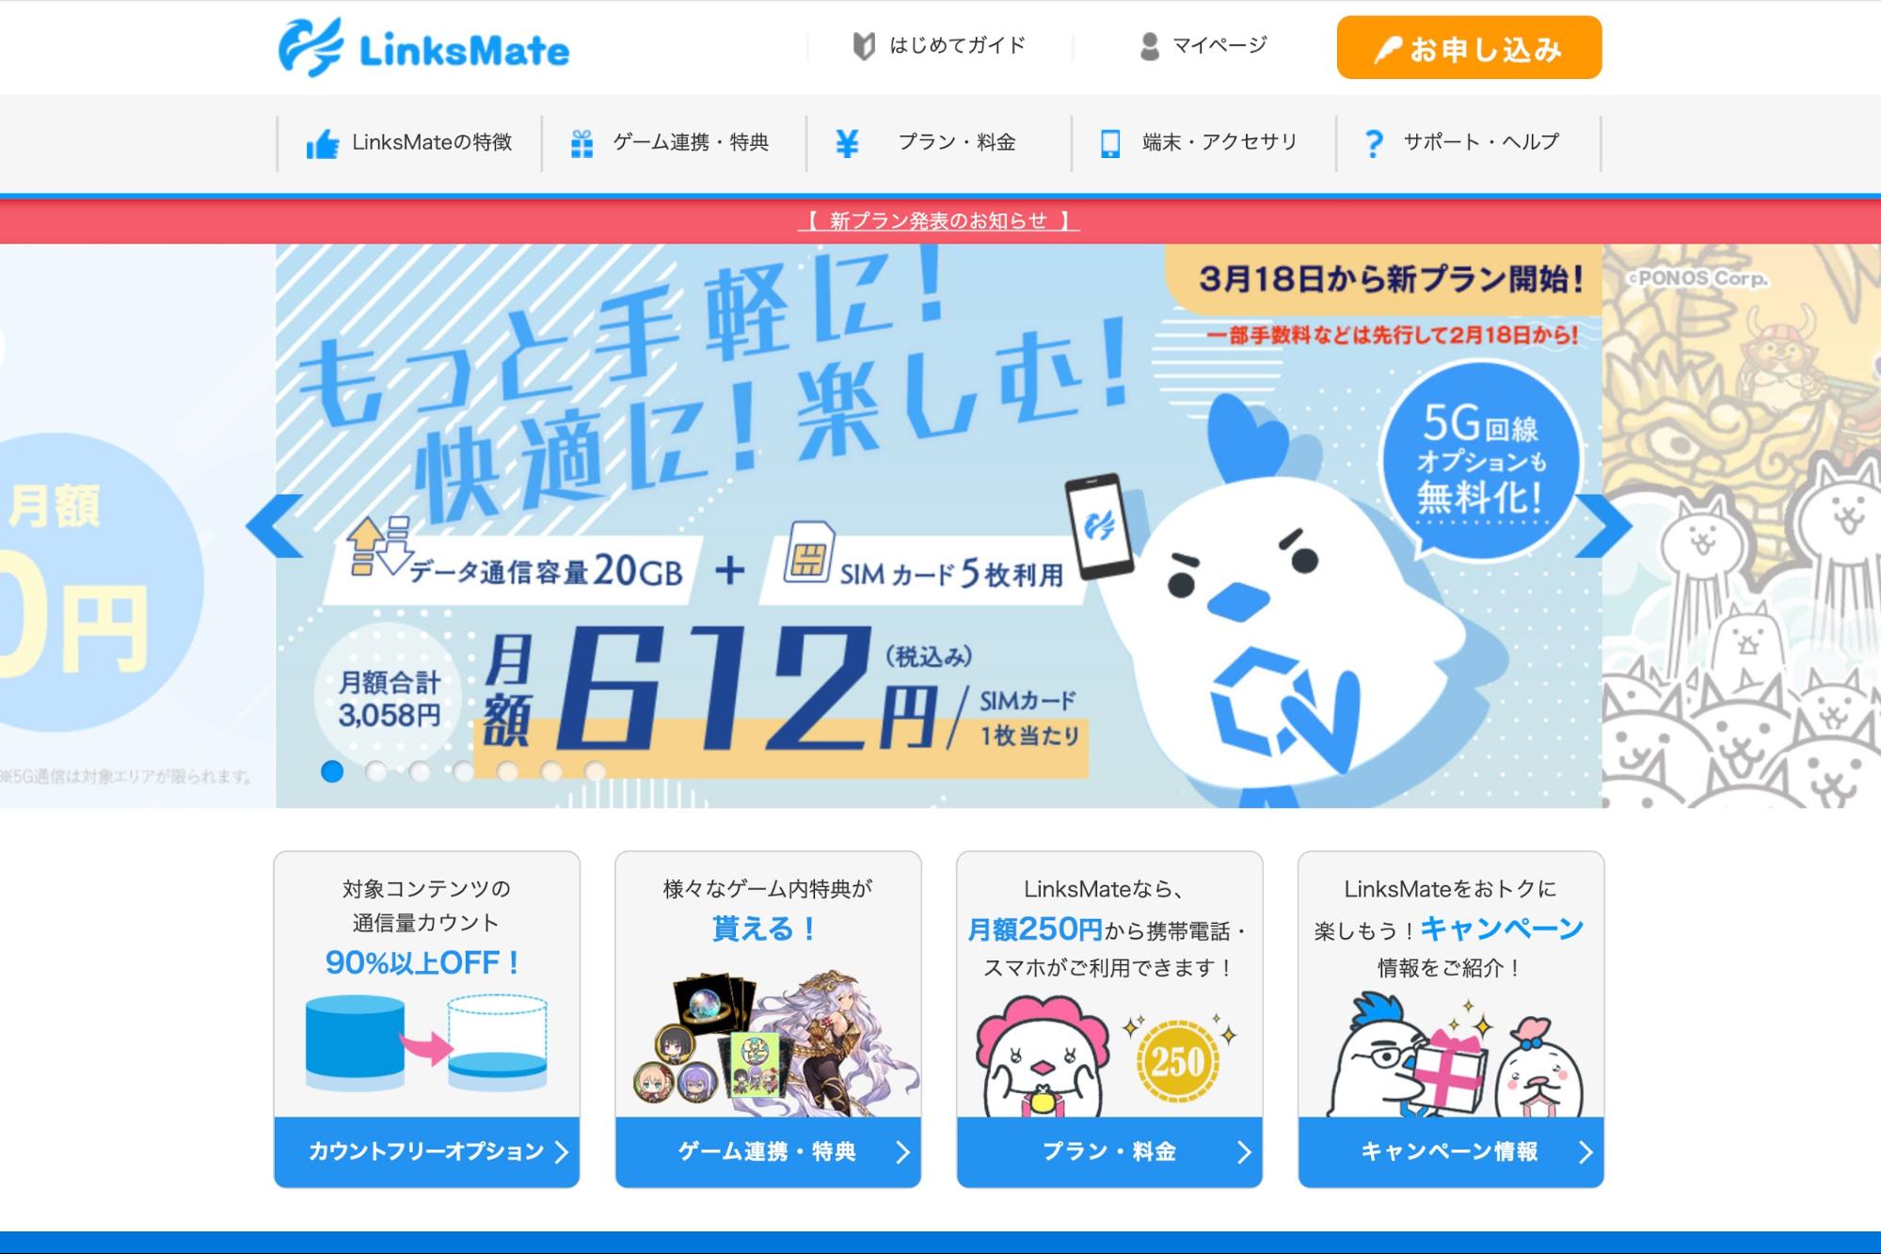This screenshot has width=1881, height=1254.
Task: Open the 新プラン発表のお知らせ link
Action: point(938,221)
